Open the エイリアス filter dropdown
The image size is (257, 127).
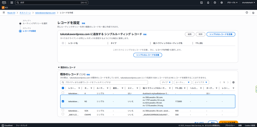click(x=201, y=82)
